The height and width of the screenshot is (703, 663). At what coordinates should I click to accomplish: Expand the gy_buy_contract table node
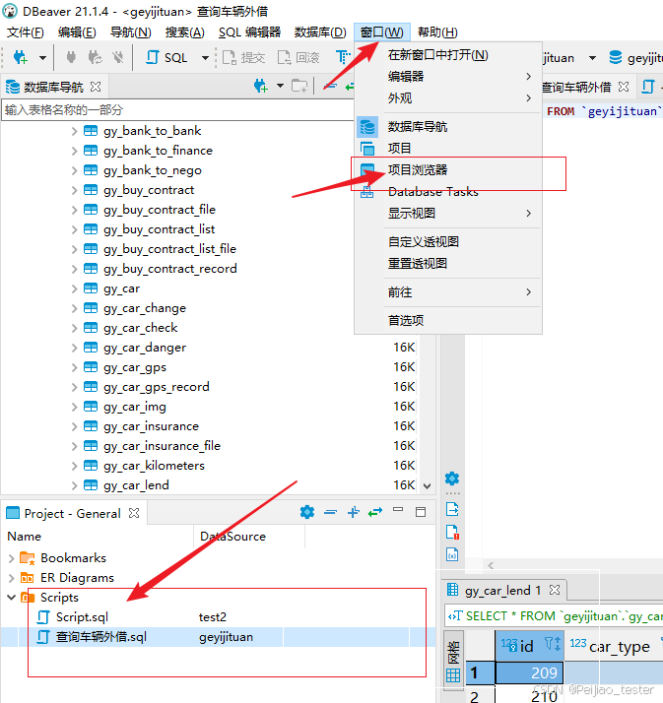point(75,191)
